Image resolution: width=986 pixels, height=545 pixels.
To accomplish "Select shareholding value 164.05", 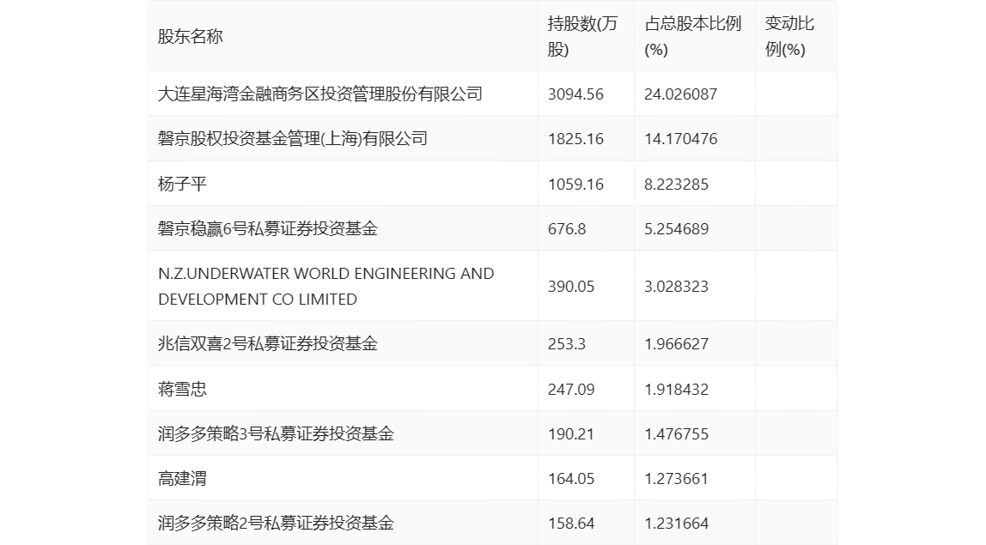I will tap(571, 478).
